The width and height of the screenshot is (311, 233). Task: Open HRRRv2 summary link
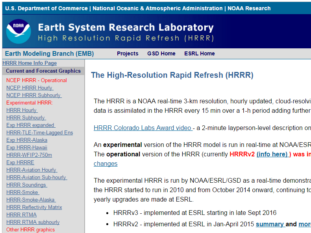pyautogui.click(x=270, y=224)
